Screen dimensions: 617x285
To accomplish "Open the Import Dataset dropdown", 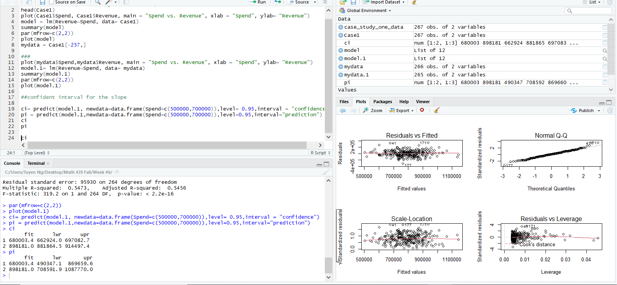I will click(x=383, y=2).
